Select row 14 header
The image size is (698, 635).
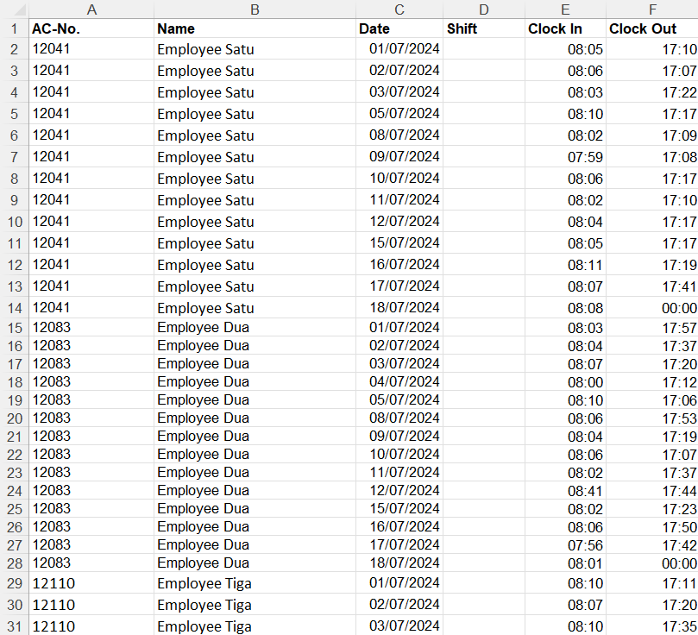(x=15, y=308)
